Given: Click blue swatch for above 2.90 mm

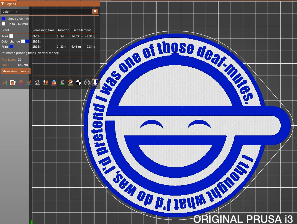Looking at the screenshot, I should pyautogui.click(x=4, y=19).
